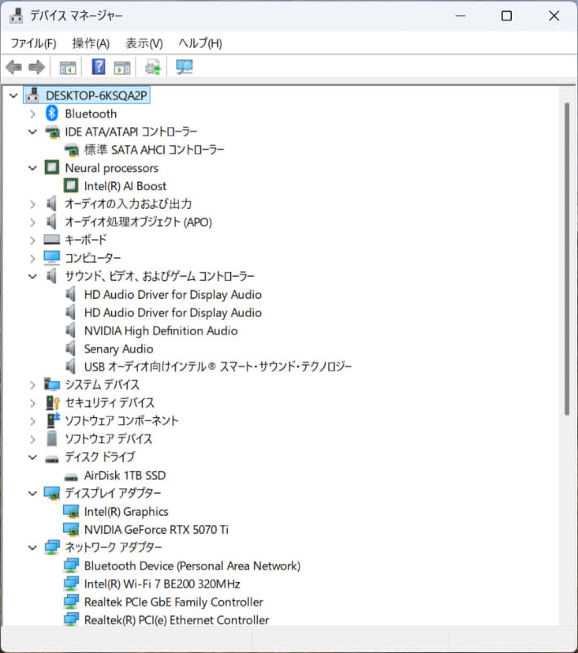Expand the システム デバイス category
This screenshot has height=653, width=578.
click(33, 385)
